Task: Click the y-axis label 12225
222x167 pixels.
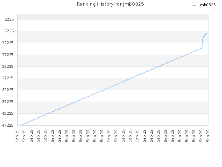Action: point(8,43)
